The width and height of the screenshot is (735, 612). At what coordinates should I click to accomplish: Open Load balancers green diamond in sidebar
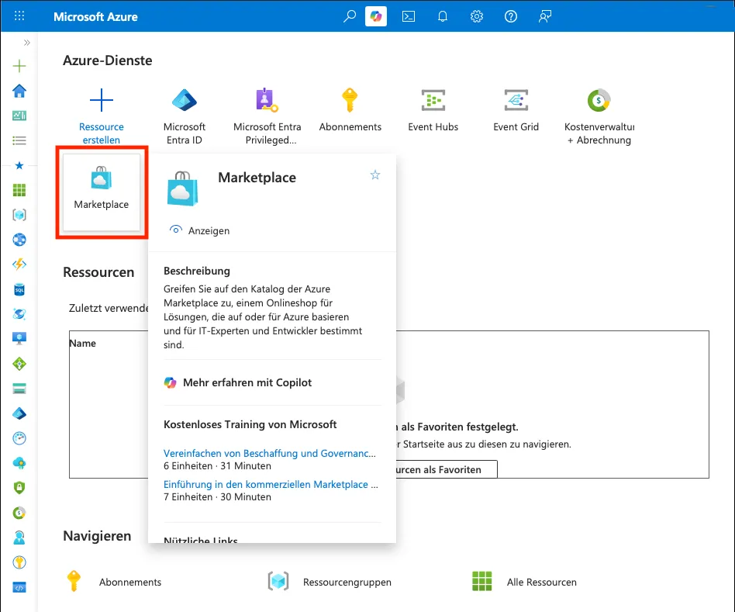(19, 364)
